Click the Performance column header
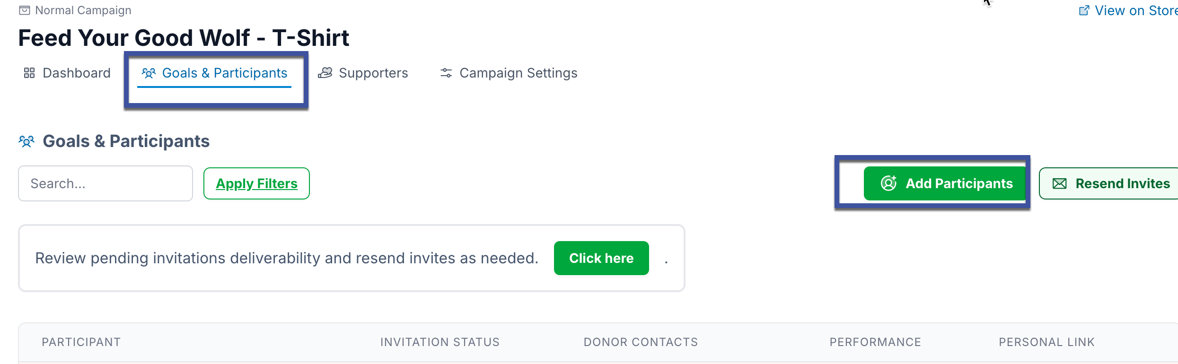The width and height of the screenshot is (1178, 364). pyautogui.click(x=875, y=342)
